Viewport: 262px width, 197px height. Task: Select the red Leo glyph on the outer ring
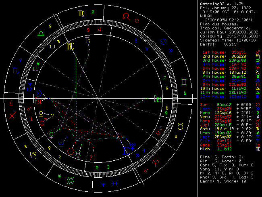coord(127,17)
